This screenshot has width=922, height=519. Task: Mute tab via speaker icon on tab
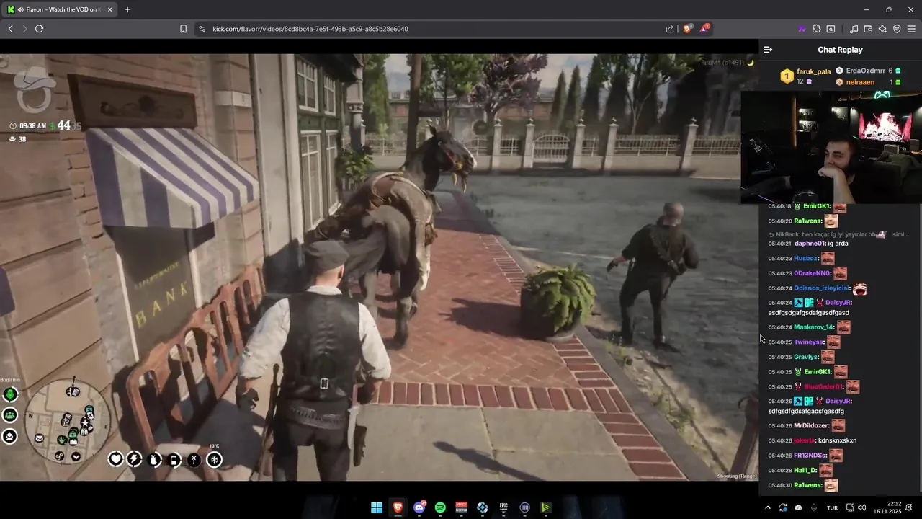coord(20,9)
